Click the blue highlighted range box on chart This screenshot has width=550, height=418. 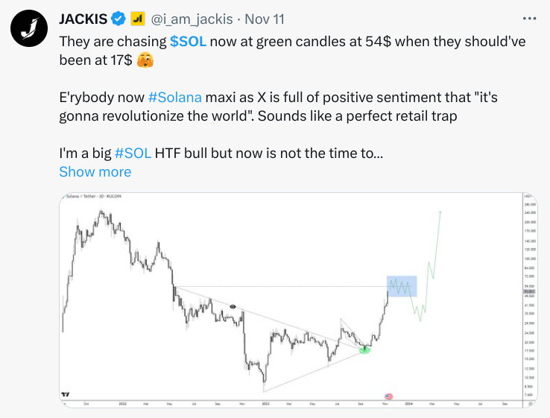point(402,286)
